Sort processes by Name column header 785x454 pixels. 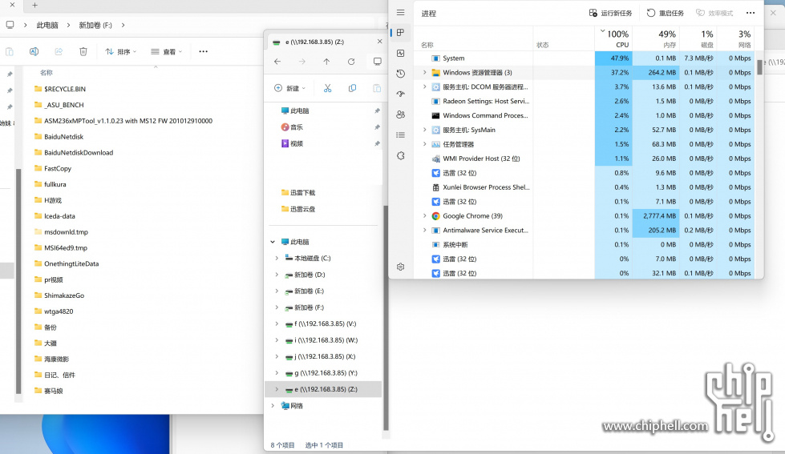pyautogui.click(x=427, y=45)
